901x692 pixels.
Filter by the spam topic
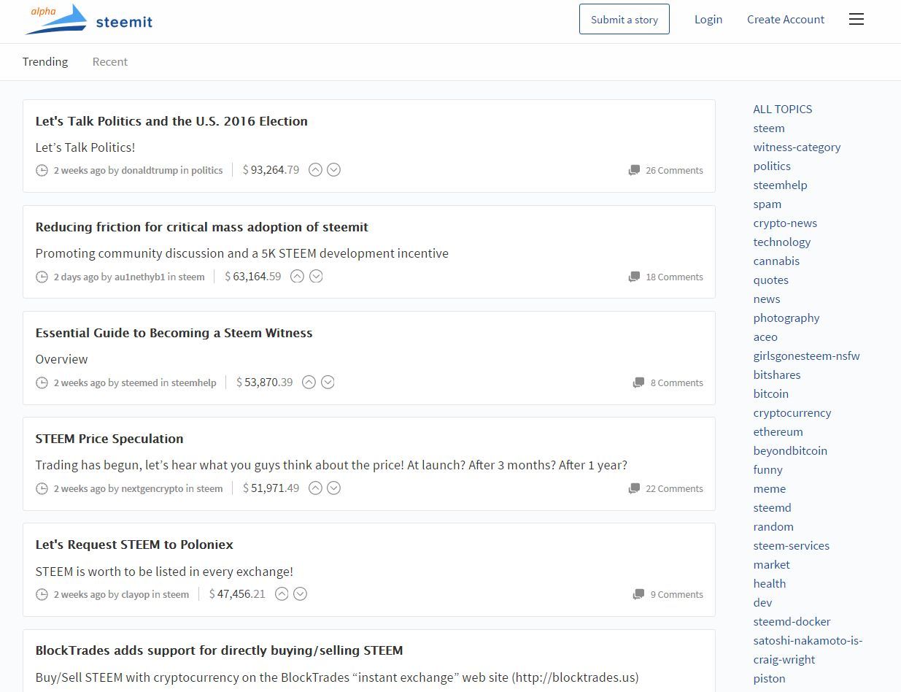[767, 204]
